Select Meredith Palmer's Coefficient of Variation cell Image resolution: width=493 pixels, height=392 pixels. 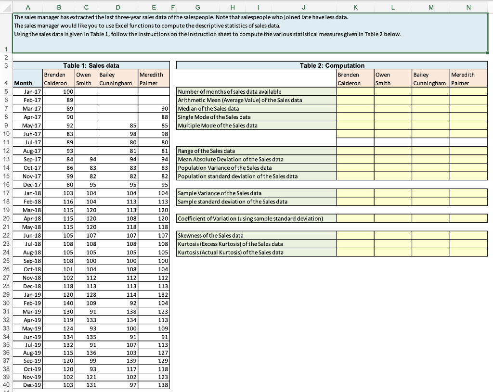(468, 218)
